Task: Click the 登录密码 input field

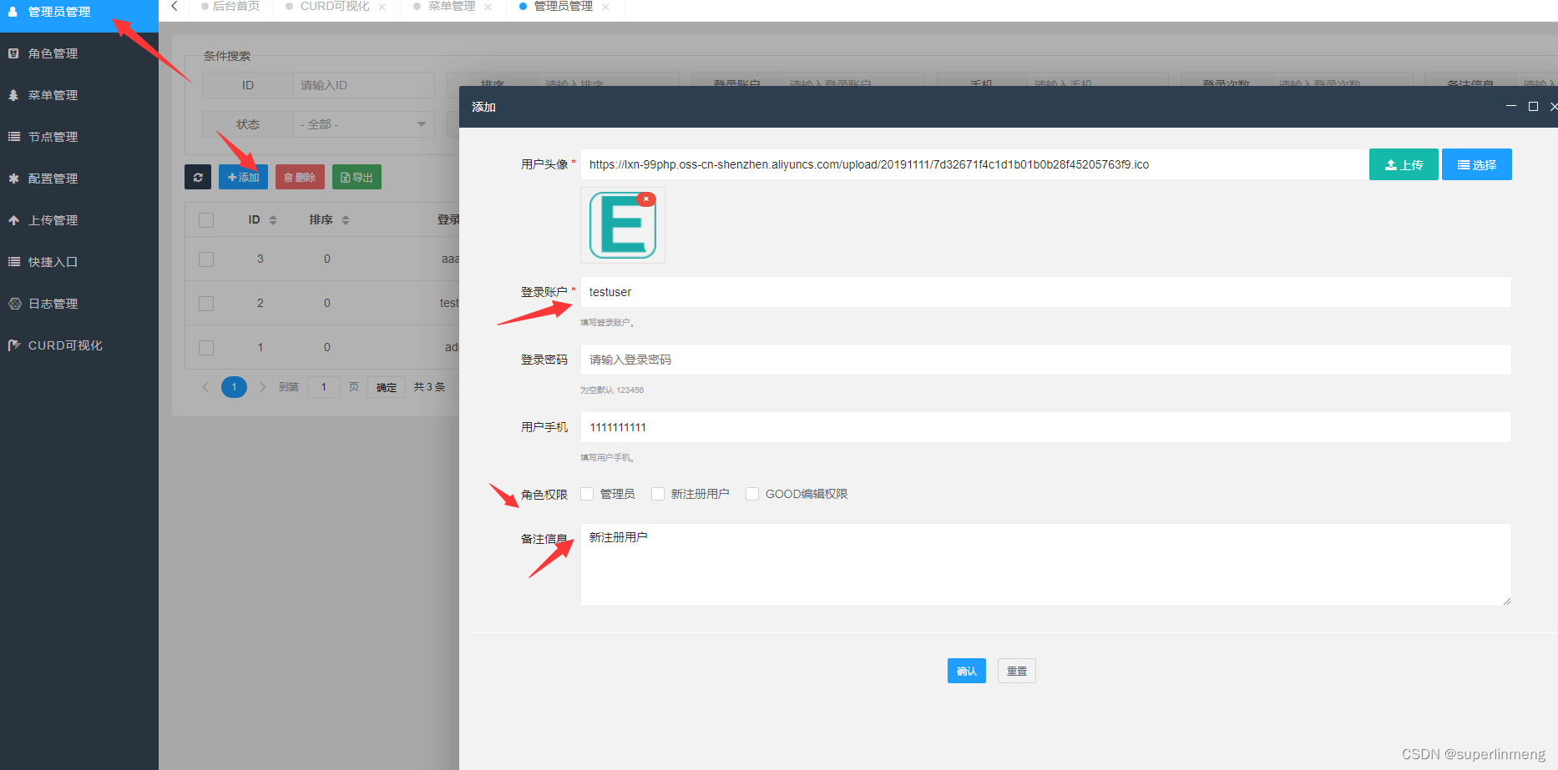Action: click(x=1045, y=360)
